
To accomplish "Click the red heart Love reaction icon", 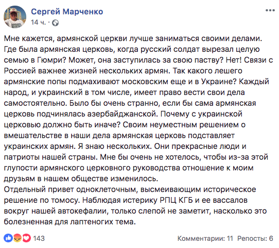I will pyautogui.click(x=26, y=238).
